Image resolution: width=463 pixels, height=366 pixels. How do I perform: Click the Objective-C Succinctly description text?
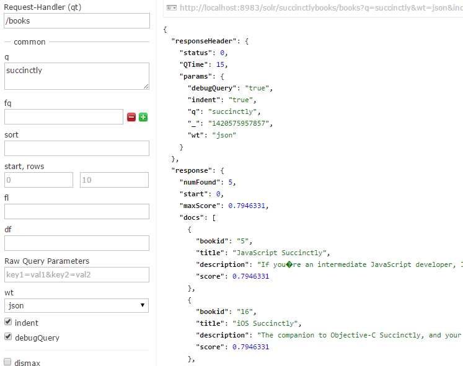pos(360,335)
